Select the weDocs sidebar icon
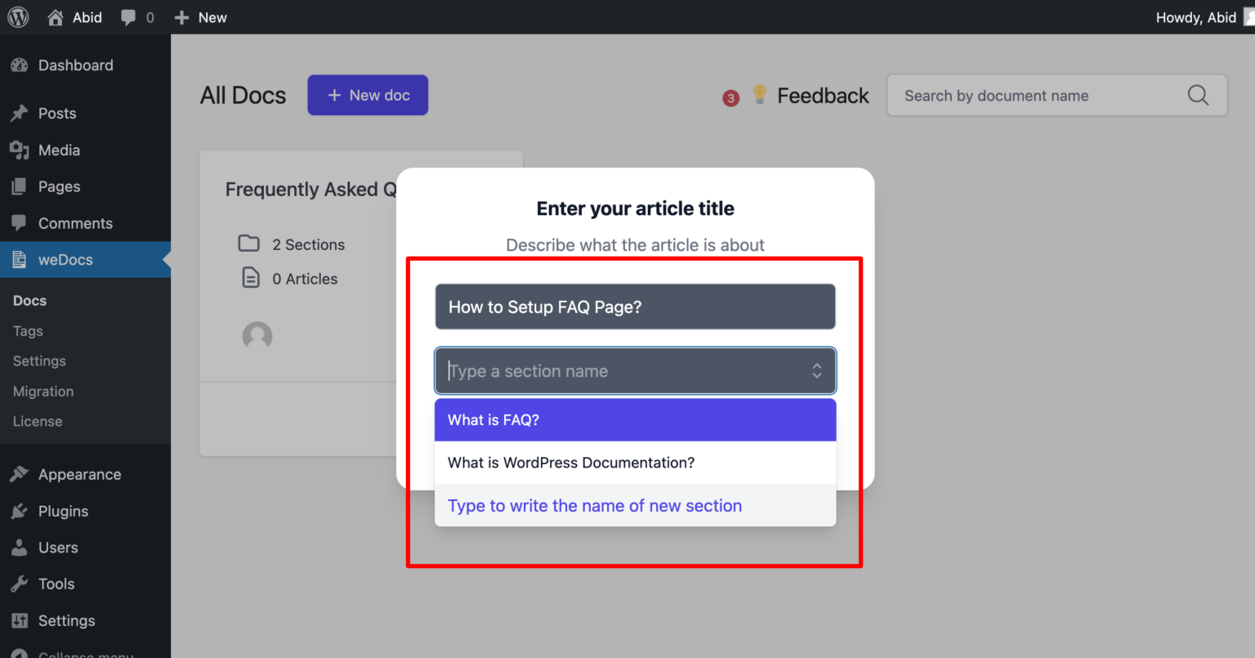The height and width of the screenshot is (658, 1255). (x=20, y=259)
